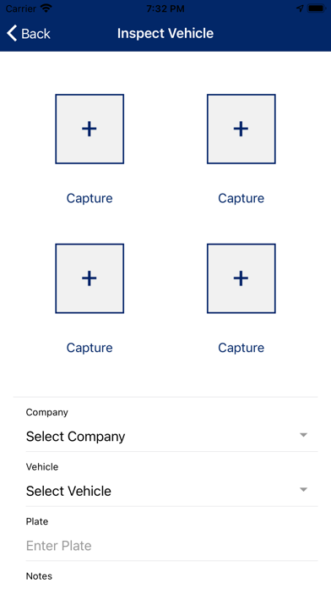Tap Capture under top-right box
Screen dimensions: 331x589
coord(241,198)
